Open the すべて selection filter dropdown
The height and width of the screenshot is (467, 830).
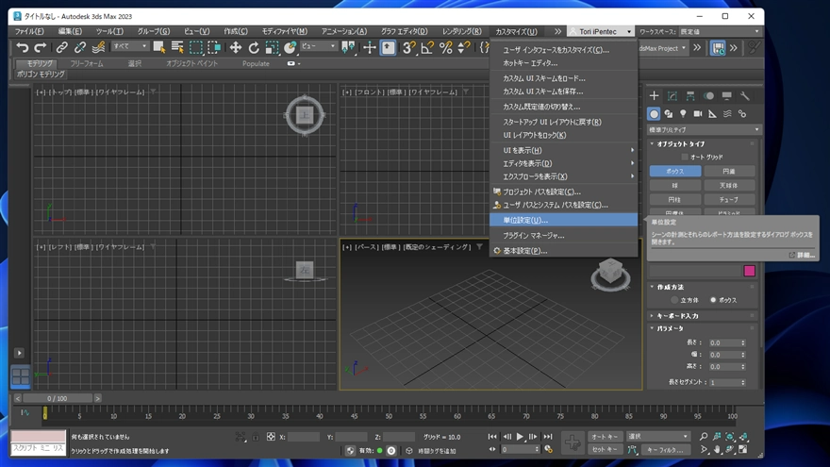click(130, 46)
